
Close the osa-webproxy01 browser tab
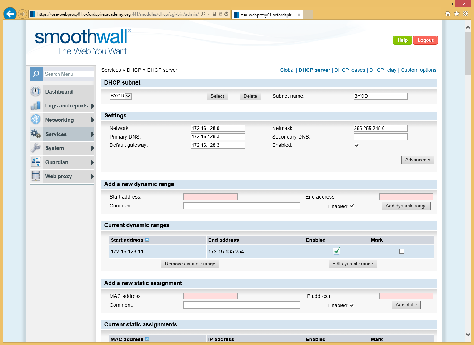(299, 15)
